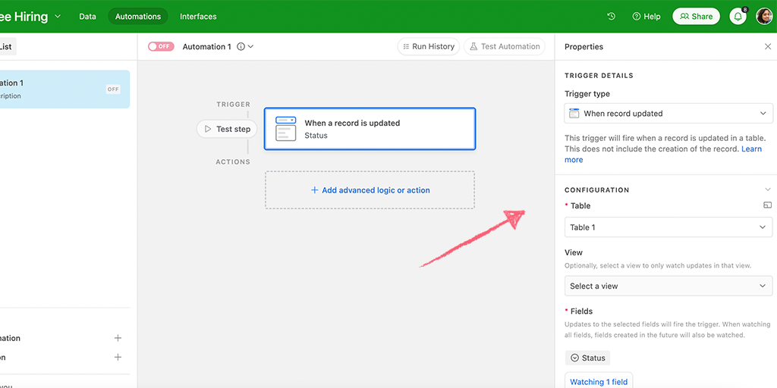Click the info icon beside Automation 1
This screenshot has height=388, width=777.
pyautogui.click(x=241, y=47)
